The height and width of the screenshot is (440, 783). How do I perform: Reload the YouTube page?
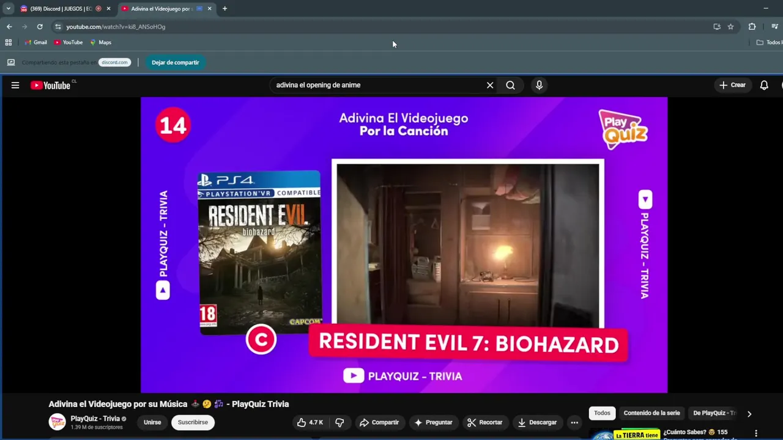point(40,27)
